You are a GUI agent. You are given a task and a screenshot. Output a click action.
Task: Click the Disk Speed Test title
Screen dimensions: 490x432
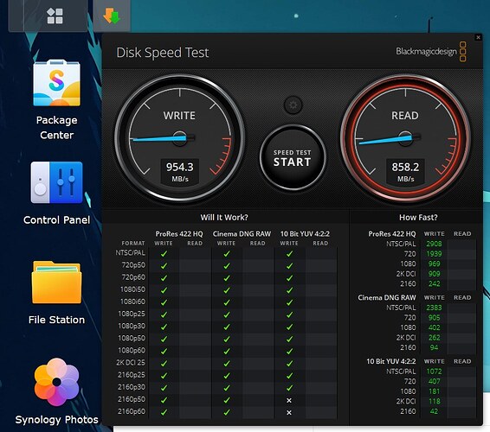click(x=163, y=53)
